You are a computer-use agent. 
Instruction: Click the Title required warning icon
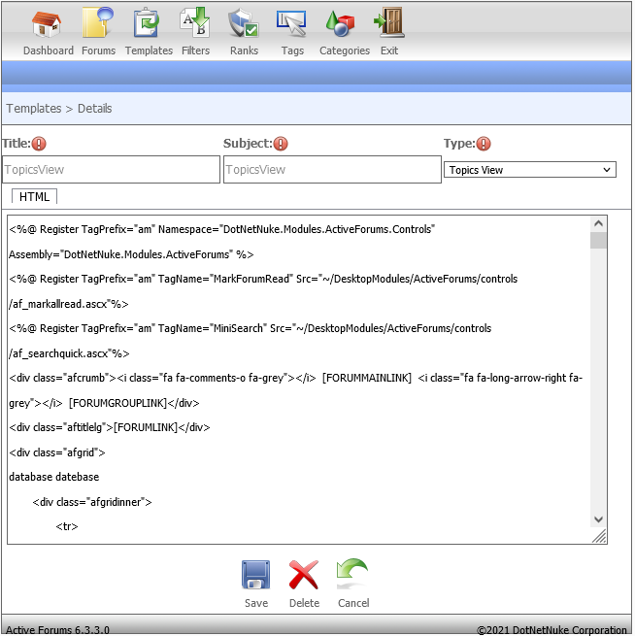(x=39, y=144)
